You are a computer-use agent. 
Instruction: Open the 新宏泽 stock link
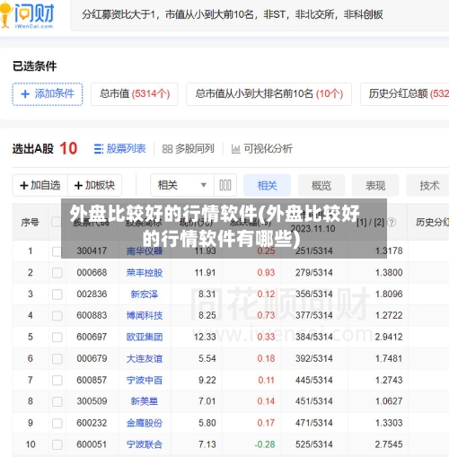pos(145,294)
